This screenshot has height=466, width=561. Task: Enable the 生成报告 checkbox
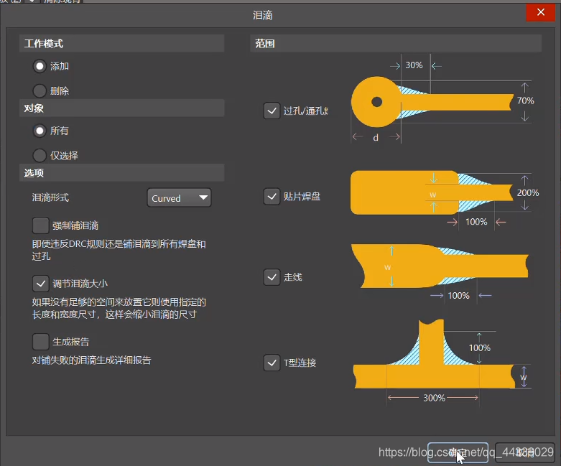pyautogui.click(x=40, y=342)
